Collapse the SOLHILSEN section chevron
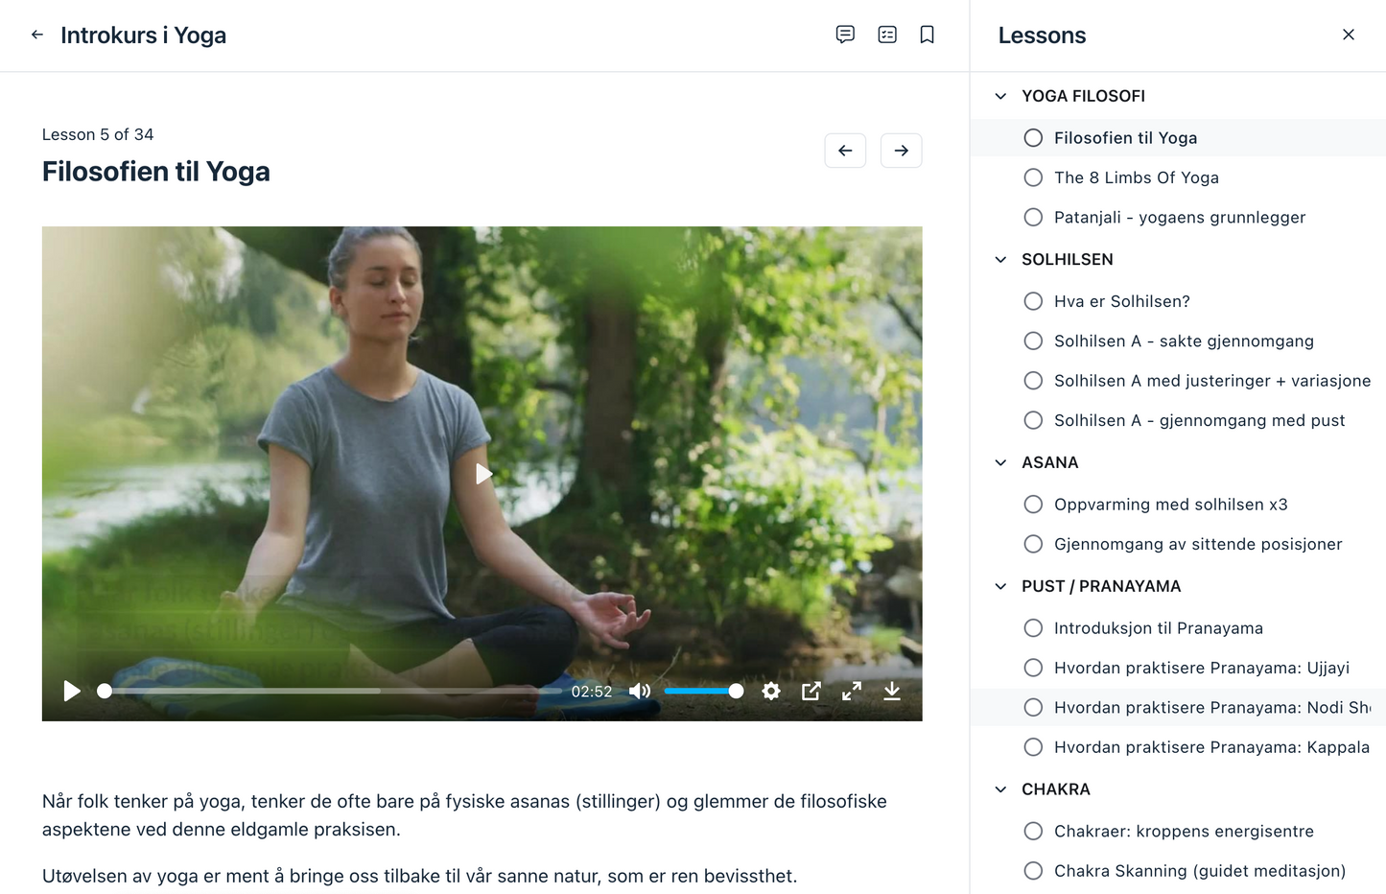The width and height of the screenshot is (1386, 894). pos(1000,260)
